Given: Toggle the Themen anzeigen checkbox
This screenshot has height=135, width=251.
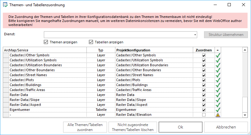Looking at the screenshot, I should point(46,42).
